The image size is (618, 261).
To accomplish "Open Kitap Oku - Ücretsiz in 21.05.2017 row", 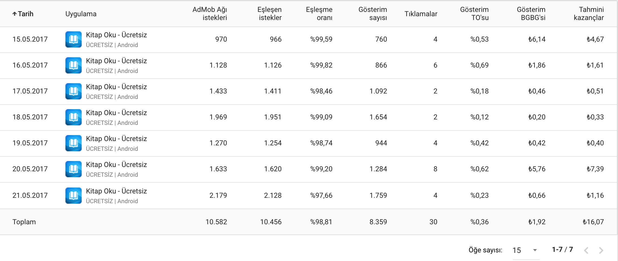I will point(116,191).
